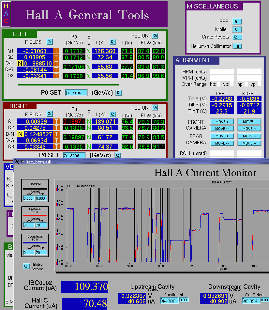The image size is (269, 310).
Task: Click Upstream Cavity voltage 0.922867
Action: pos(132,296)
